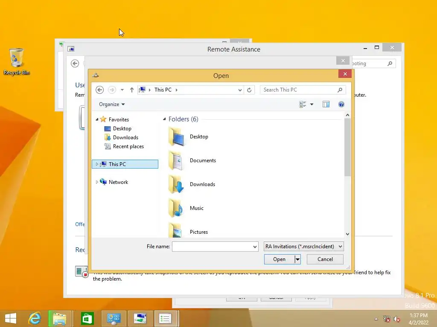Open Recycle Bin on the desktop
437x327 pixels.
17,61
